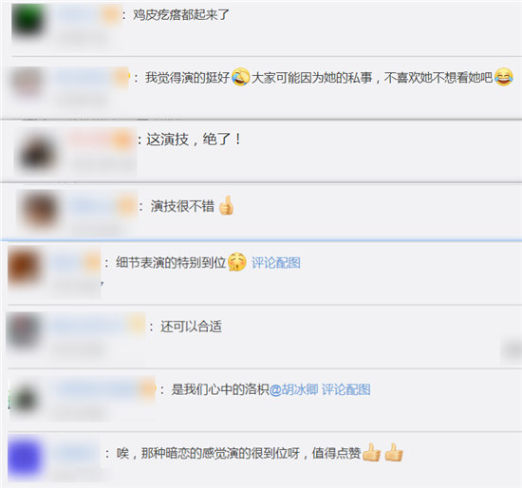The image size is (522, 488).
Task: Open the @胡冰卿 mention link
Action: click(293, 389)
